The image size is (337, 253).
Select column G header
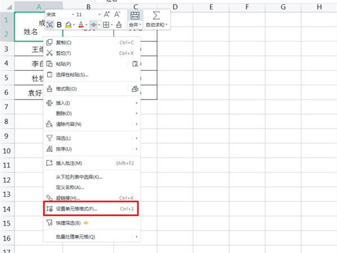coord(283,7)
